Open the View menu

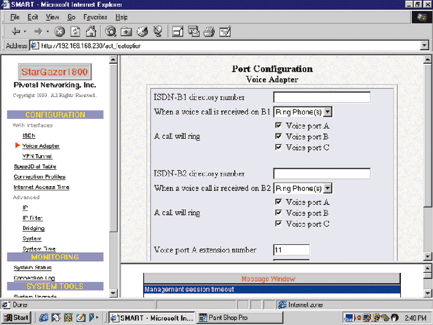click(52, 18)
